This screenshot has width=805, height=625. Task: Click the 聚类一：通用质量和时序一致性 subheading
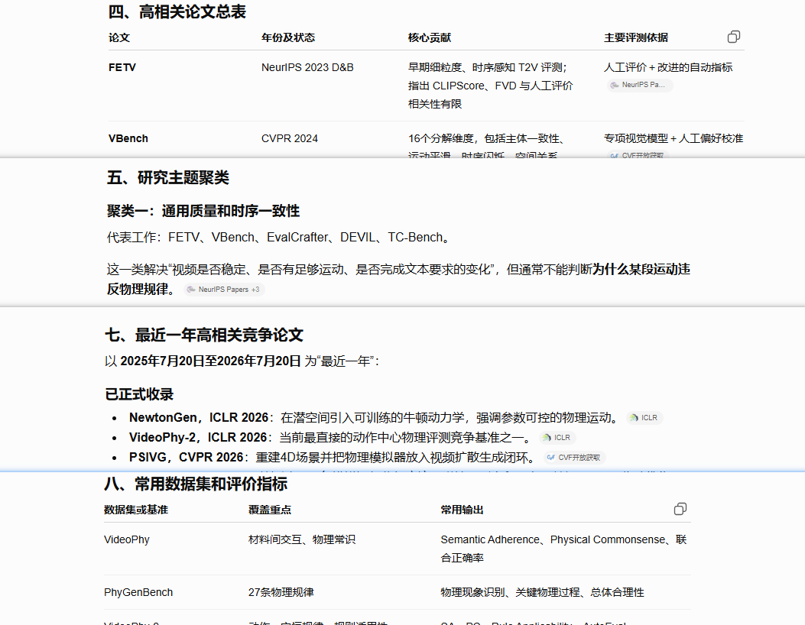[x=203, y=211]
